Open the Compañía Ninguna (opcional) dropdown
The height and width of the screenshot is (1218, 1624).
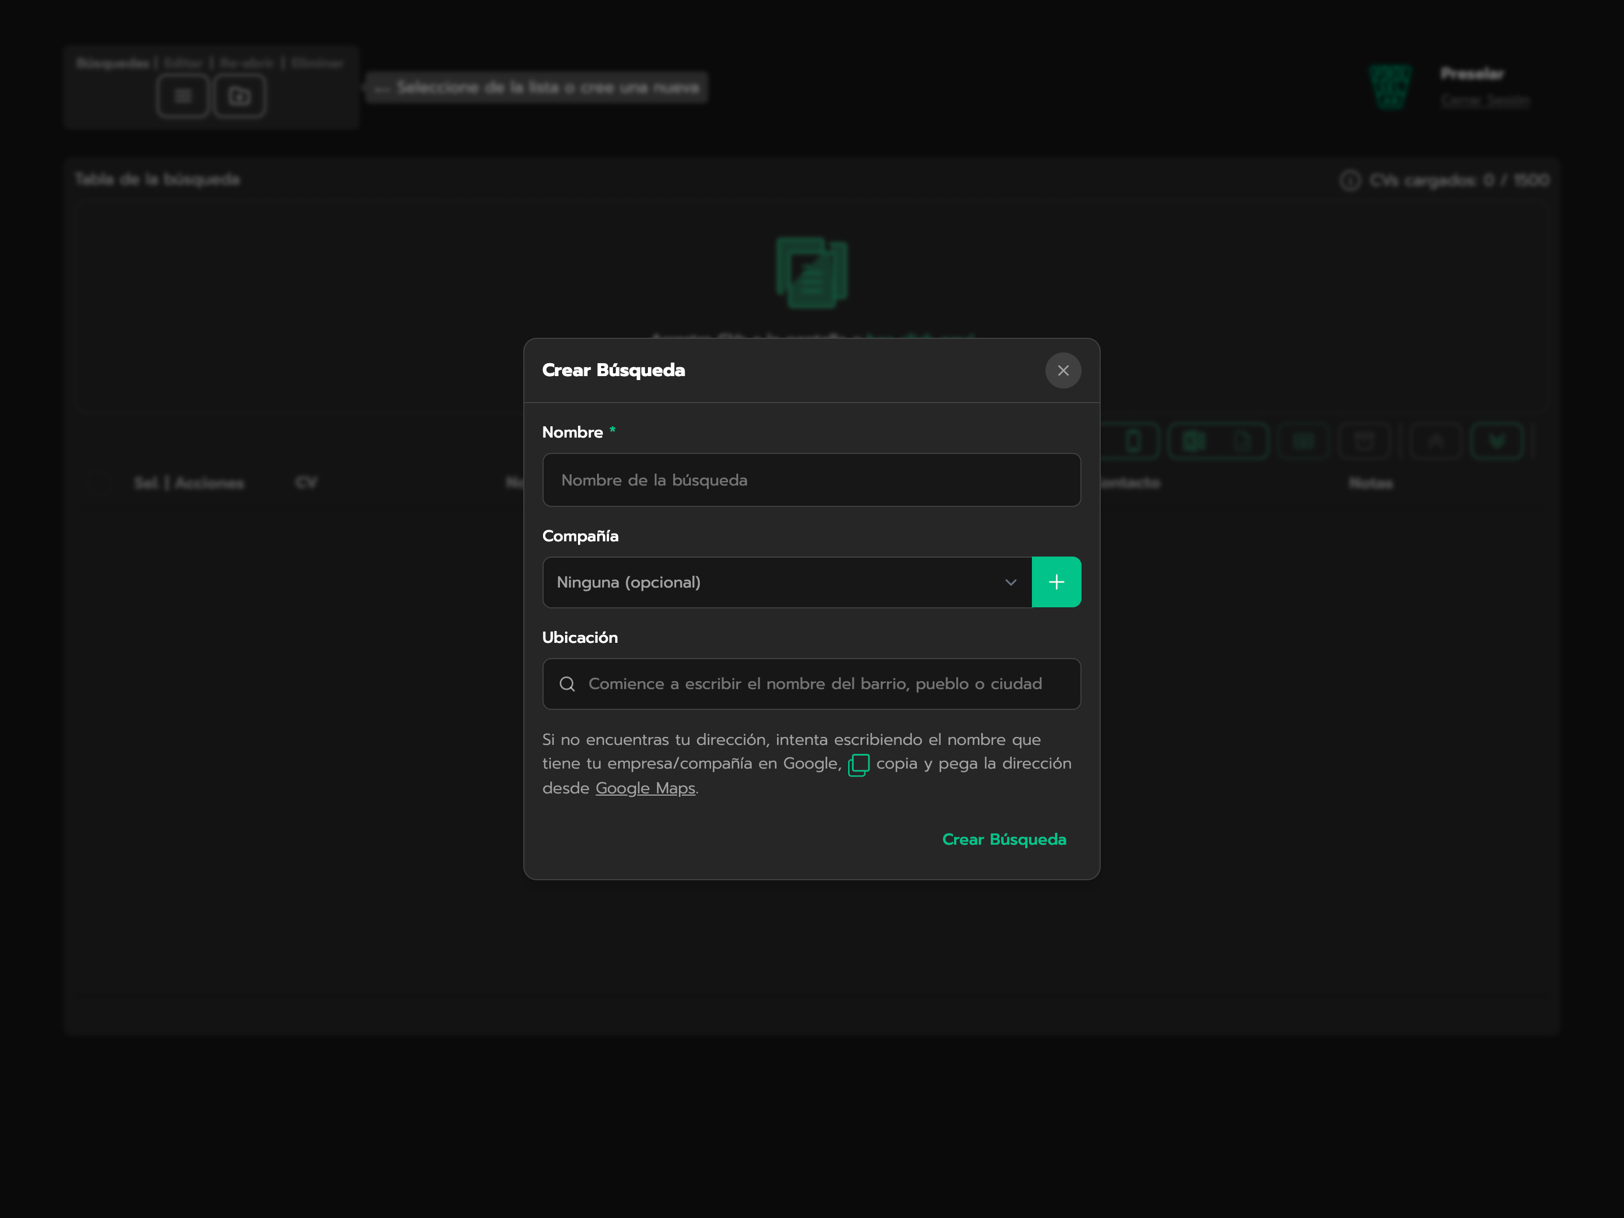(x=787, y=582)
